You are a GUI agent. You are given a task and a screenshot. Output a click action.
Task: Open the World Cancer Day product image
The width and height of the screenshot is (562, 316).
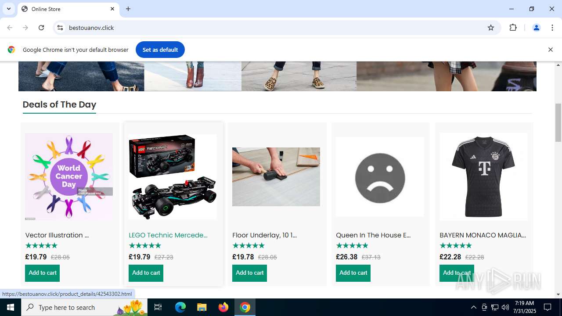(x=69, y=176)
